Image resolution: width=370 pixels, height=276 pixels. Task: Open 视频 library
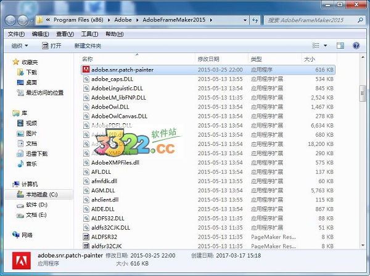[x=27, y=123]
